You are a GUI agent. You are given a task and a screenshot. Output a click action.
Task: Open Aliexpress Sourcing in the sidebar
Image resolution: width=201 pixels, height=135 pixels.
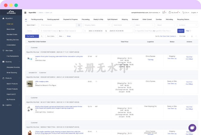(x=13, y=67)
